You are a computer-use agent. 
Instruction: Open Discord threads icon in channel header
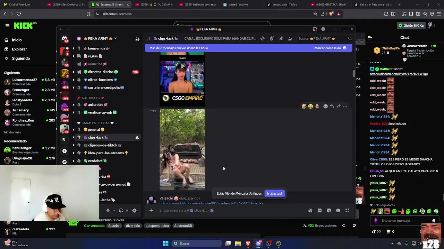(262, 38)
